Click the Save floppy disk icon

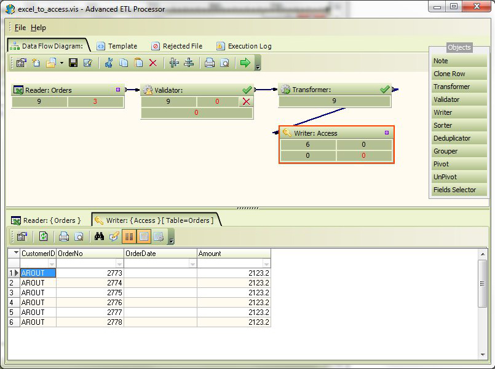(73, 63)
